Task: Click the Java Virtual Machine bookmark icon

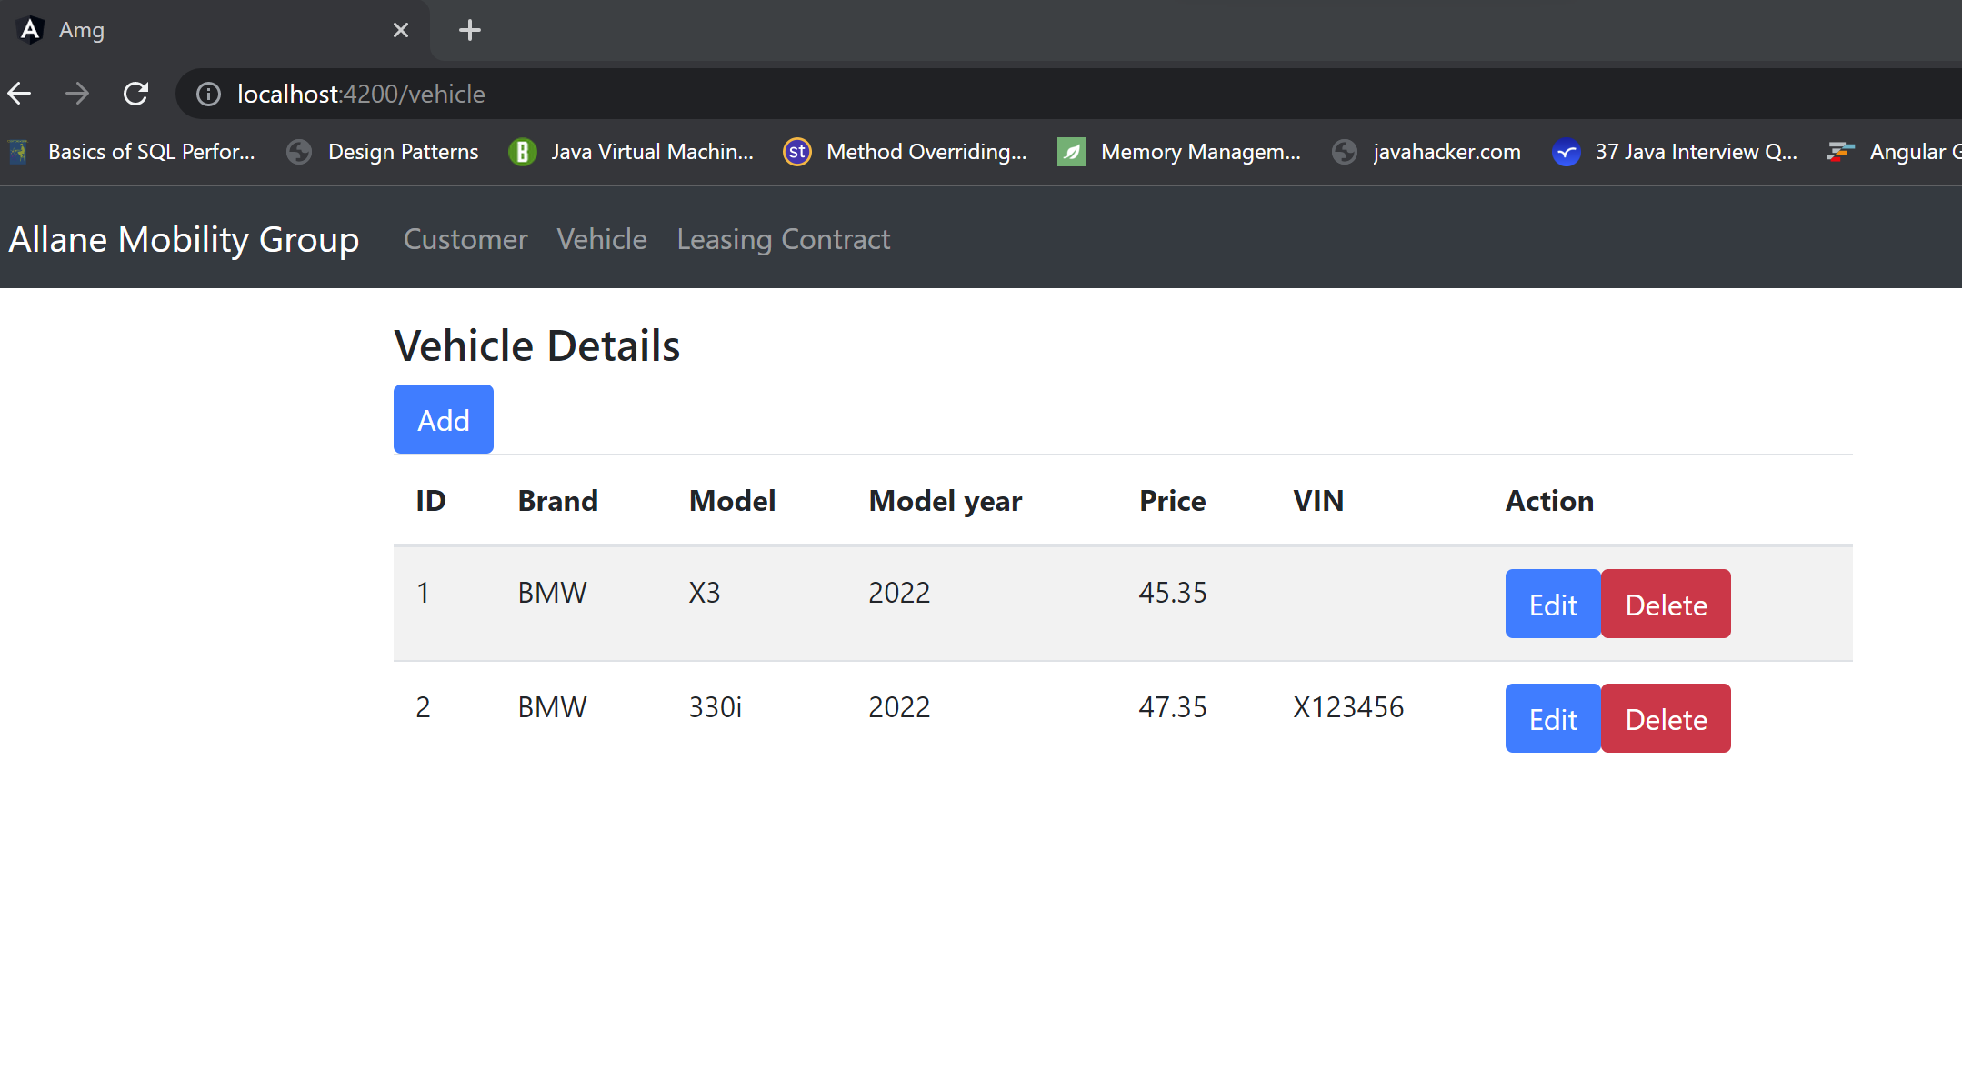Action: 523,152
